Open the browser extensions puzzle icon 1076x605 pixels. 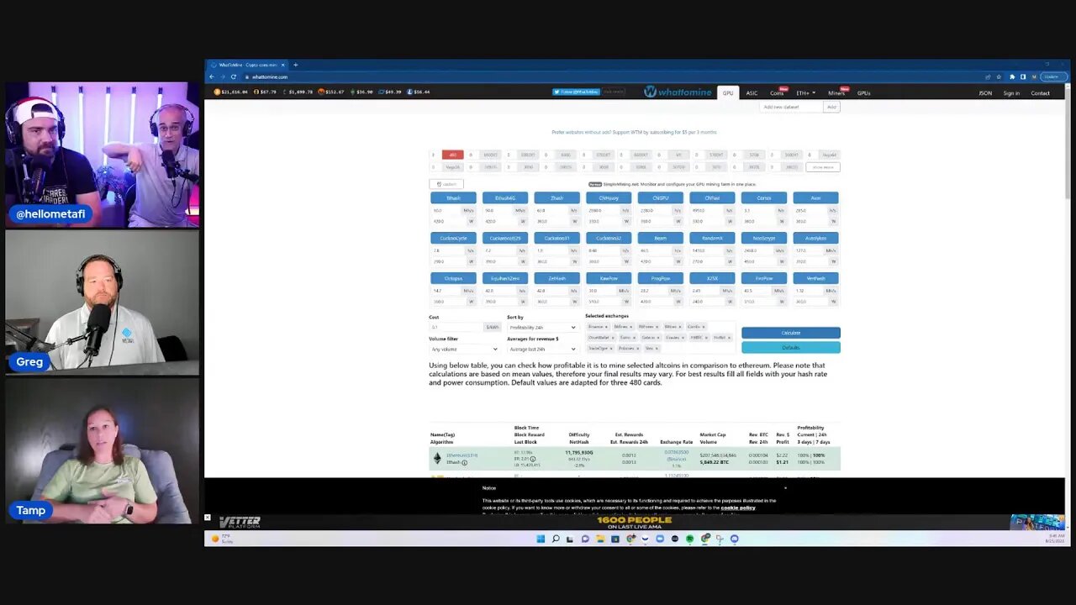pyautogui.click(x=1012, y=76)
